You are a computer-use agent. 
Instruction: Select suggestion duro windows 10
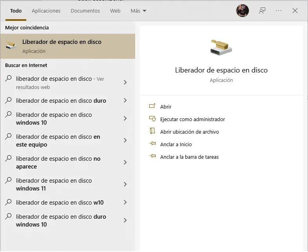(x=68, y=220)
